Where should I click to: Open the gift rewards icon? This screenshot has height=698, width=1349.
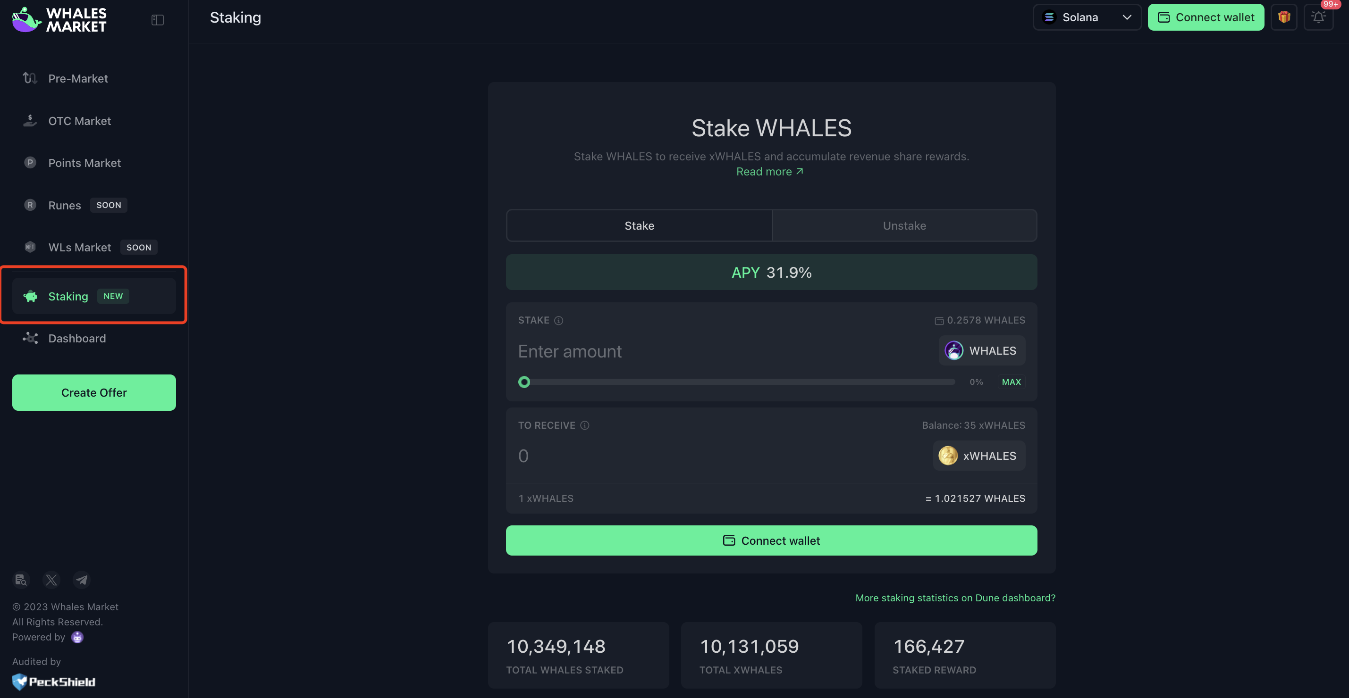[x=1283, y=17]
